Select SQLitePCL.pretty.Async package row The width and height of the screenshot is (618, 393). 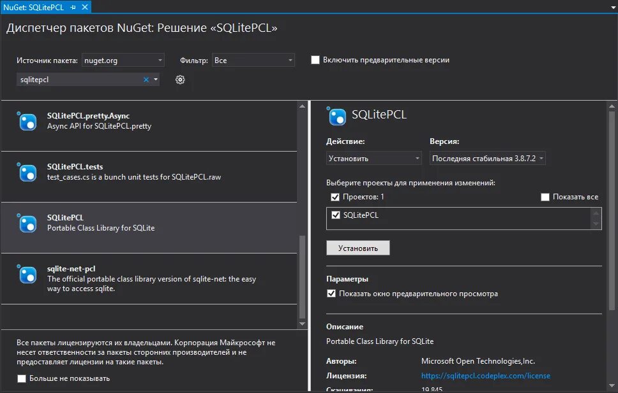click(149, 126)
